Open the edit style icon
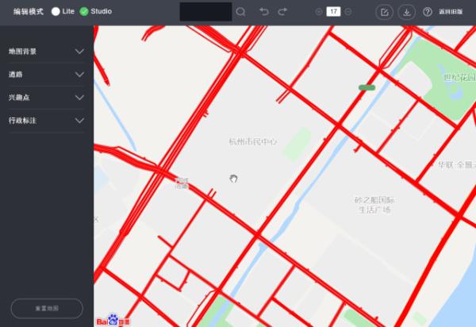Image resolution: width=476 pixels, height=327 pixels. click(x=385, y=12)
